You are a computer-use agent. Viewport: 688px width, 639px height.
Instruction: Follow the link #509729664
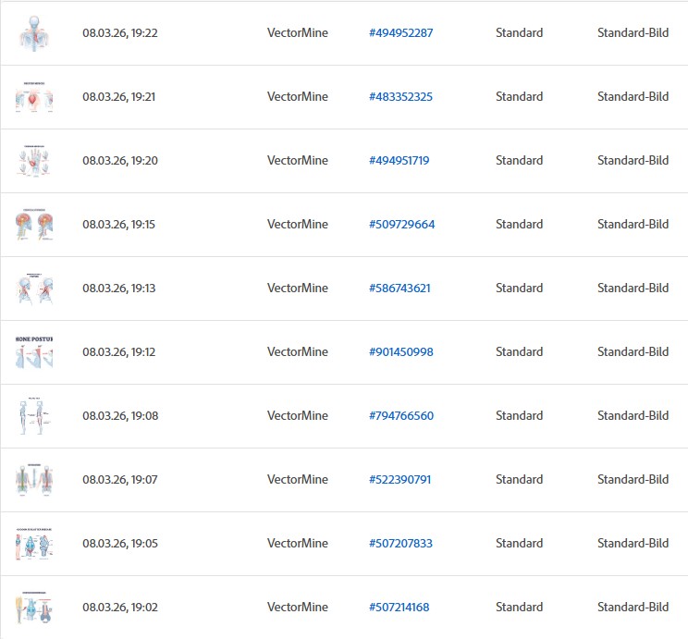point(401,225)
